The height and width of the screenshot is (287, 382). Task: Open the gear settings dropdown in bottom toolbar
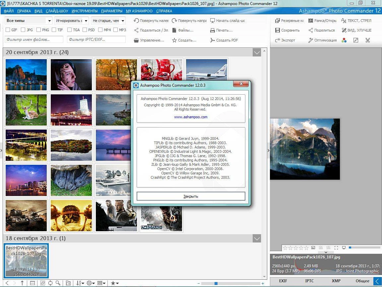[x=91, y=283]
